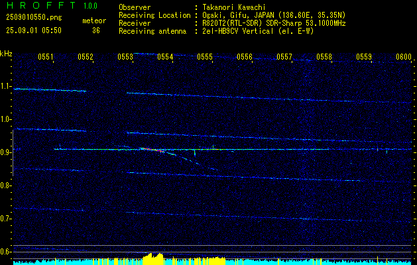The height and width of the screenshot is (265, 417).
Task: Click the Observer field label
Action: click(135, 7)
